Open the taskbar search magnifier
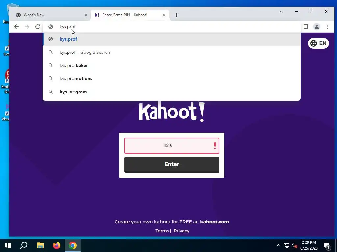Image resolution: width=337 pixels, height=252 pixels. [x=24, y=245]
